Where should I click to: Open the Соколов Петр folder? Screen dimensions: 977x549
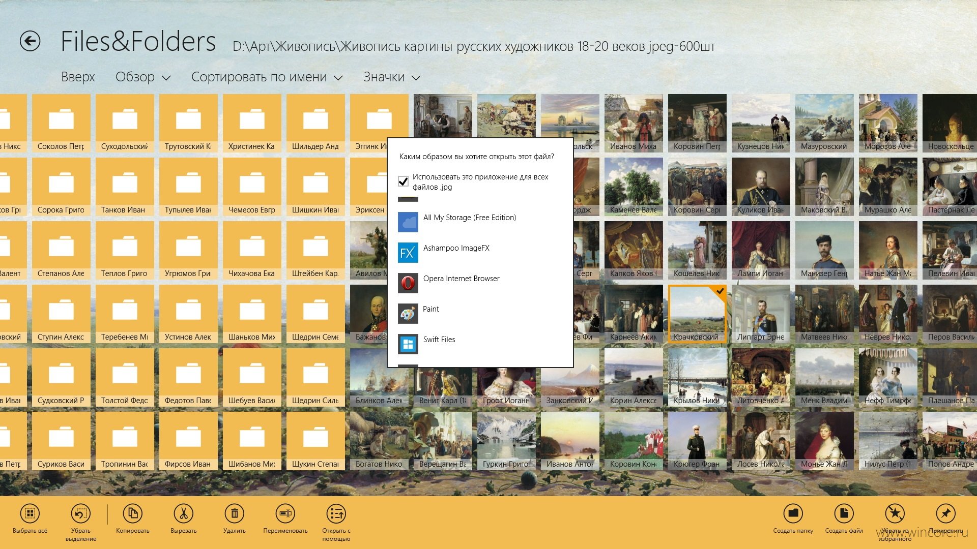pos(61,123)
